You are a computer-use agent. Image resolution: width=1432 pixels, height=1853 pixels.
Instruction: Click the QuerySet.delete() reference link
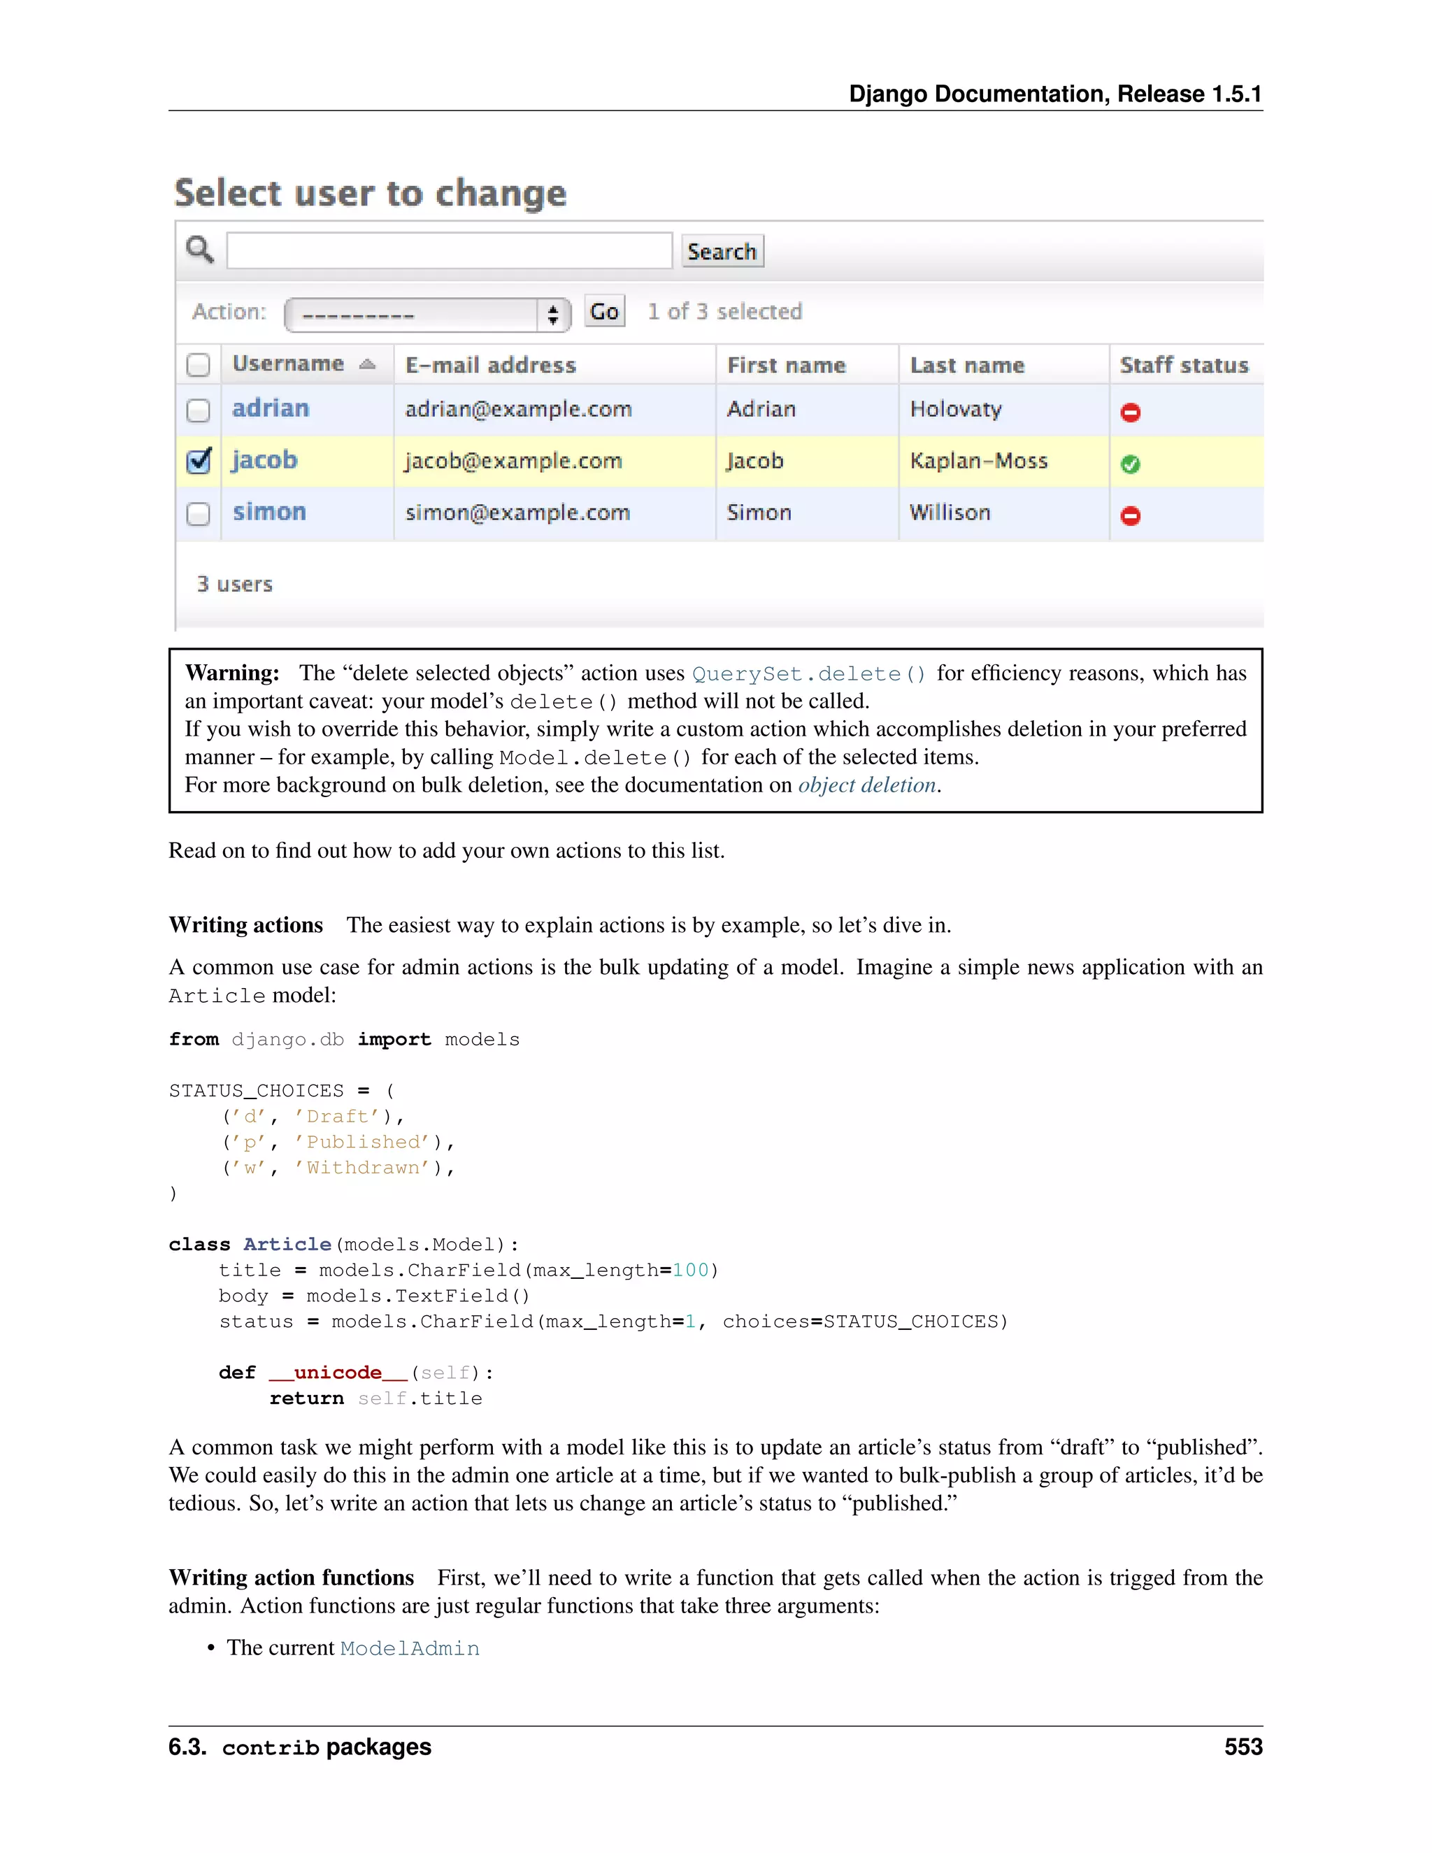(x=808, y=673)
